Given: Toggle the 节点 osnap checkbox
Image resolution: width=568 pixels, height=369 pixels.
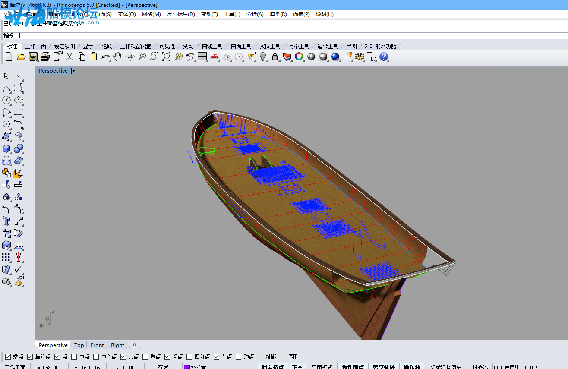Looking at the screenshot, I should coord(217,356).
